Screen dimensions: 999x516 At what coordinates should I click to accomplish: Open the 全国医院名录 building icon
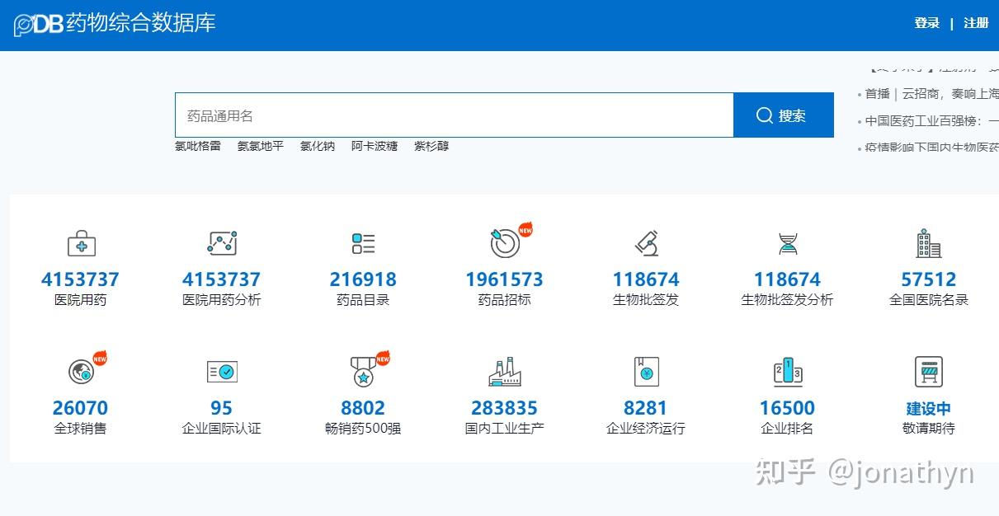[x=929, y=243]
